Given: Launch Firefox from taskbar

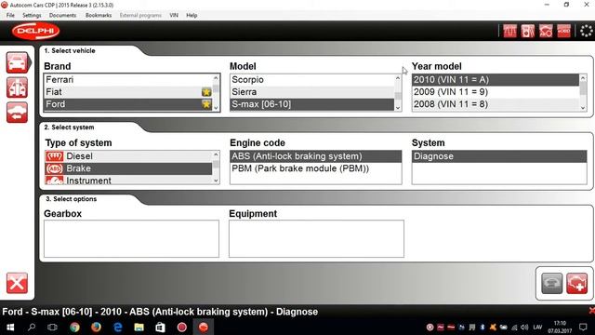Looking at the screenshot, I should [x=96, y=327].
